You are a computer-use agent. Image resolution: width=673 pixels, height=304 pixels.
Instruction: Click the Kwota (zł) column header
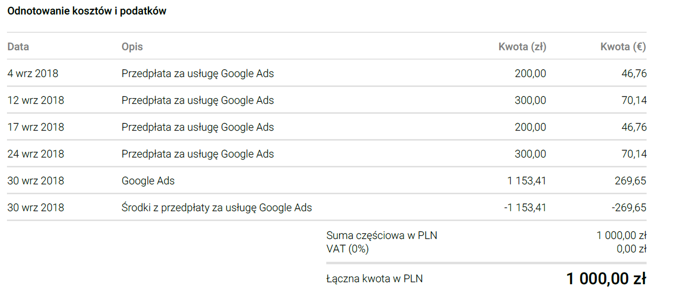pyautogui.click(x=522, y=47)
